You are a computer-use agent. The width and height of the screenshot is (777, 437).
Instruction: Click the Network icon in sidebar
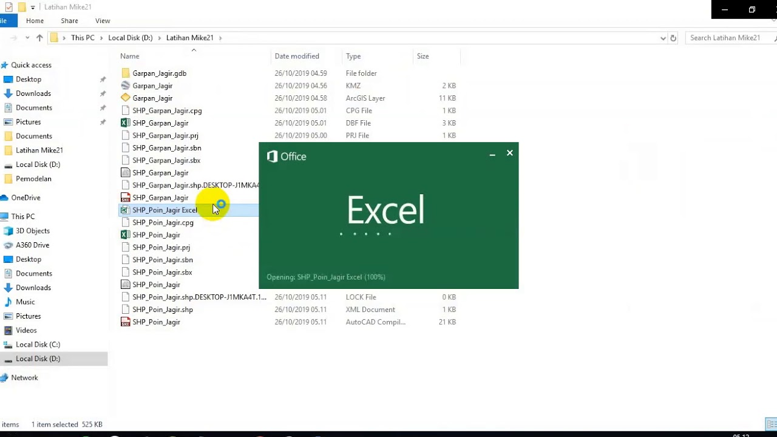click(4, 378)
